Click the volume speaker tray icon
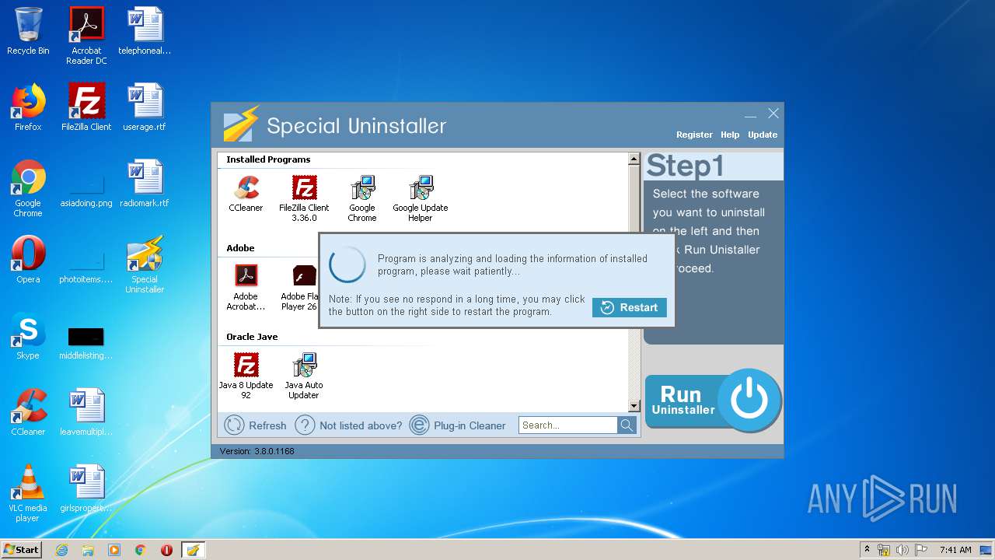Image resolution: width=995 pixels, height=560 pixels. tap(902, 550)
